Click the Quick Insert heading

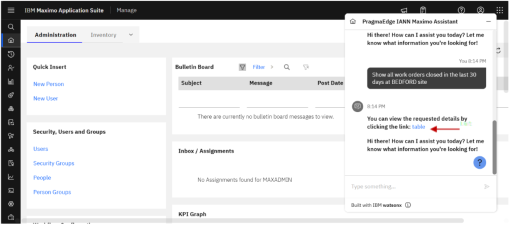49,67
